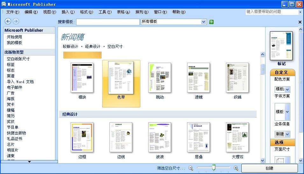Select 标签 publication type
The height and width of the screenshot is (174, 304).
tap(11, 65)
